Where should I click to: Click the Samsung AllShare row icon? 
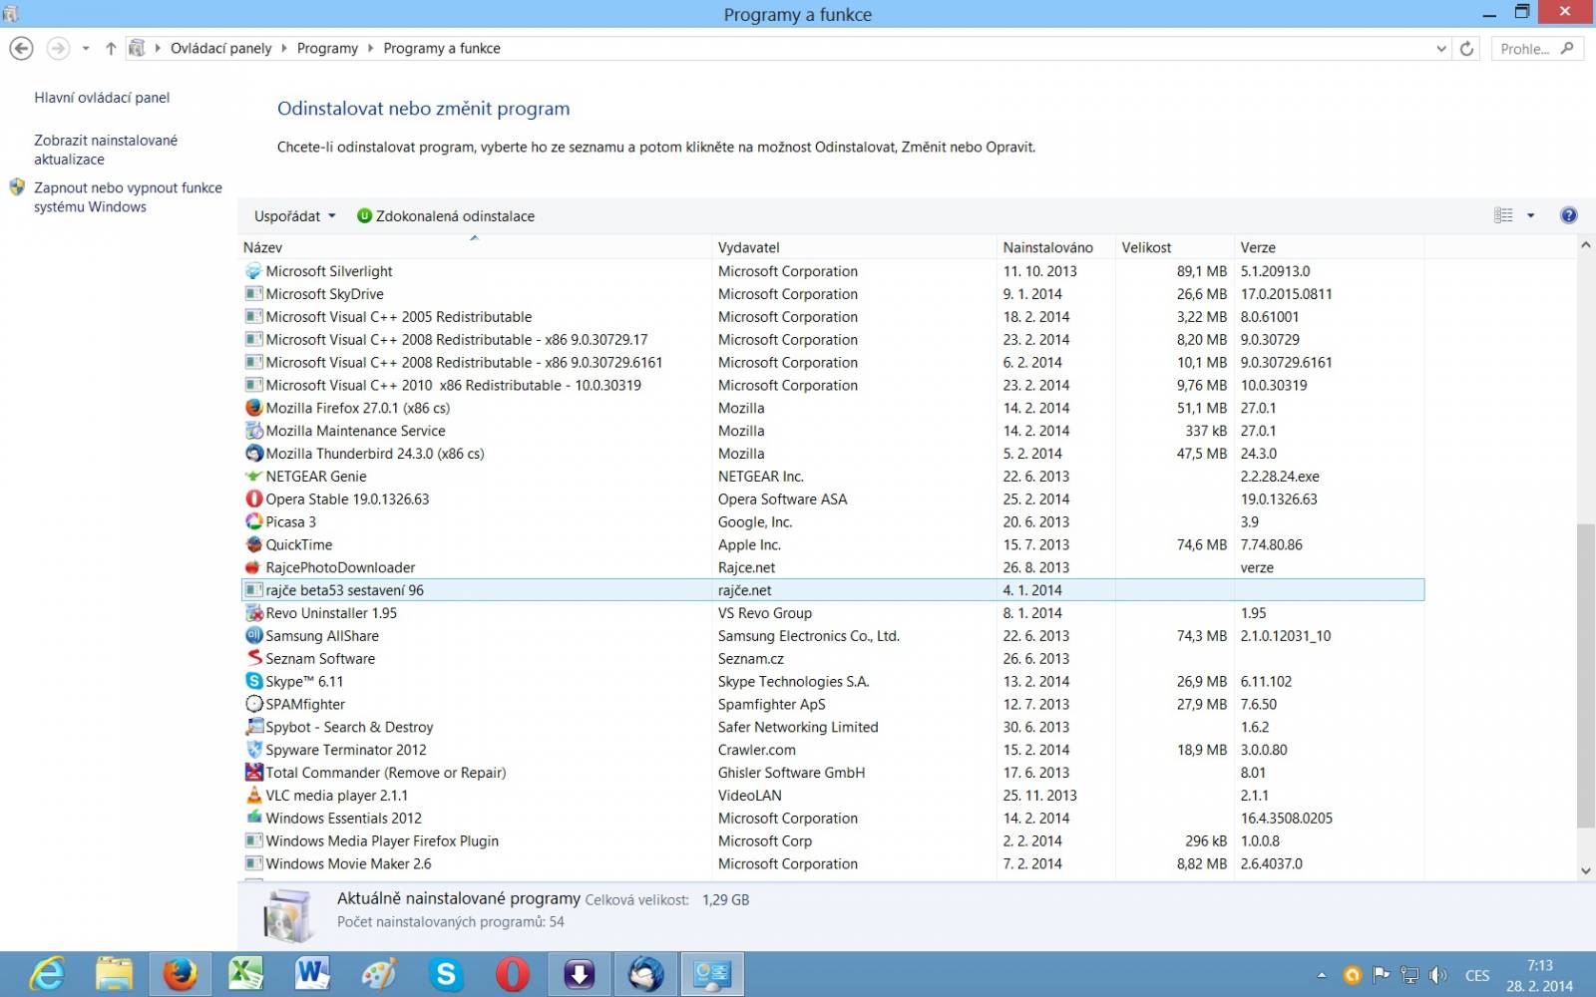[253, 636]
